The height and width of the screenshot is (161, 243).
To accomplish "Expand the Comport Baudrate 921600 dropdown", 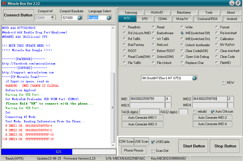I will (x=79, y=18).
